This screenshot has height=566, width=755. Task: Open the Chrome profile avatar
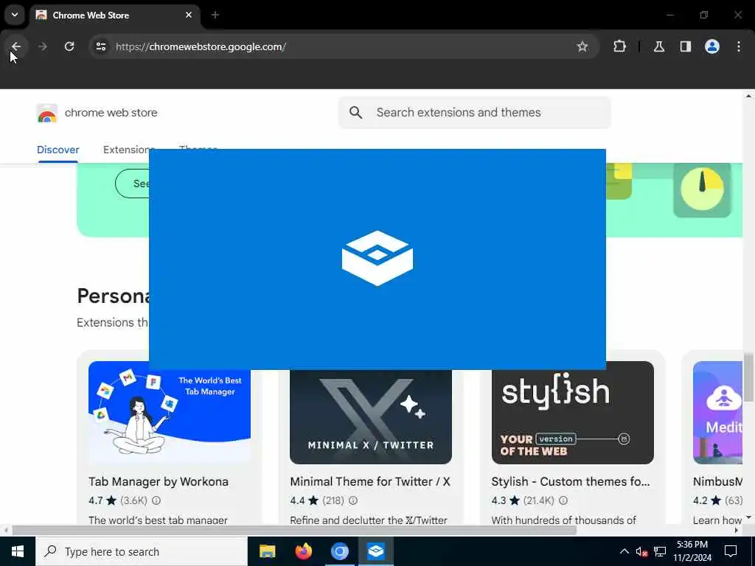click(711, 46)
